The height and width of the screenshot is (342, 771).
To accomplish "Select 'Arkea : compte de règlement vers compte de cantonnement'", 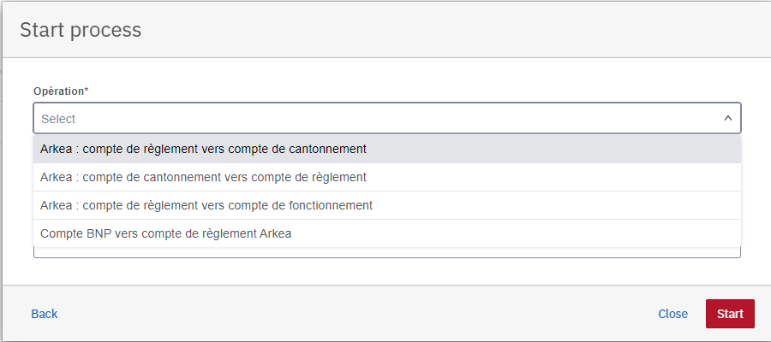I will click(x=204, y=149).
